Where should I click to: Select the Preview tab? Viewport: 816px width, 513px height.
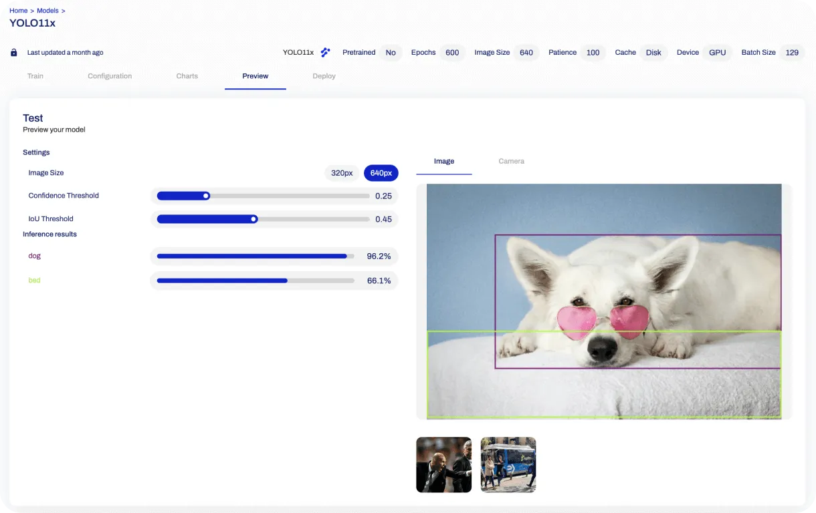[x=256, y=76]
